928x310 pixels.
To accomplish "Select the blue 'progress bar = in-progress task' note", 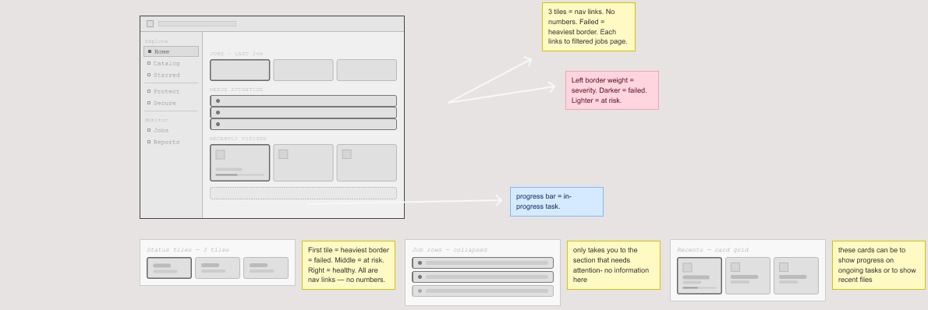I will [x=556, y=202].
